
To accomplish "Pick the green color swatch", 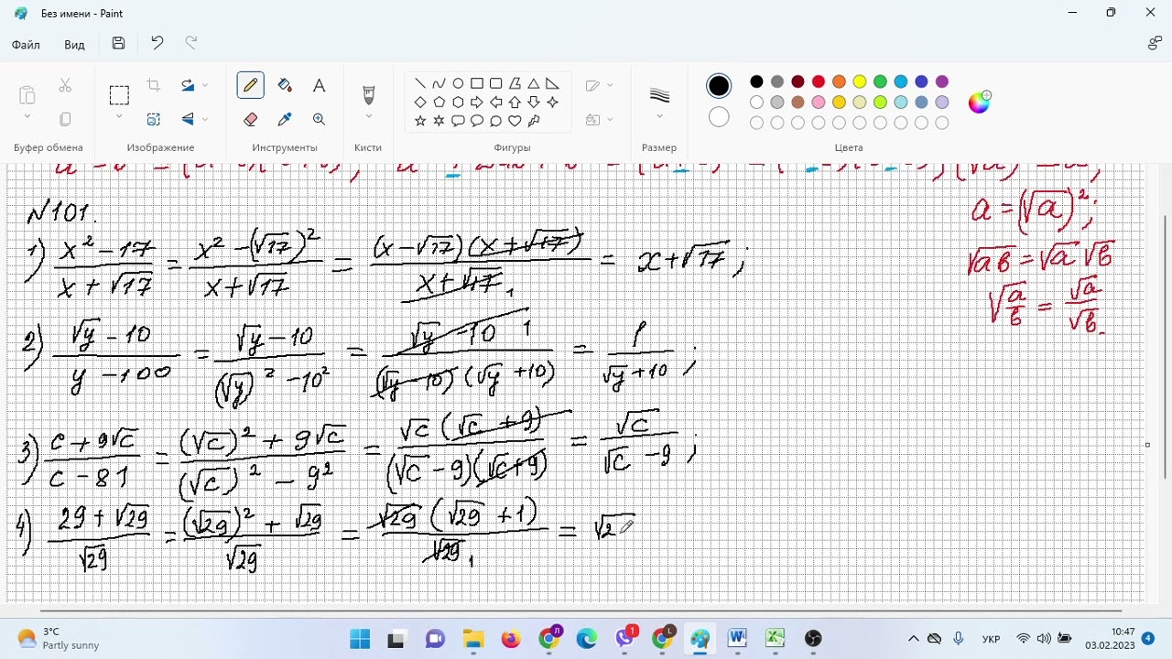I will [x=880, y=81].
